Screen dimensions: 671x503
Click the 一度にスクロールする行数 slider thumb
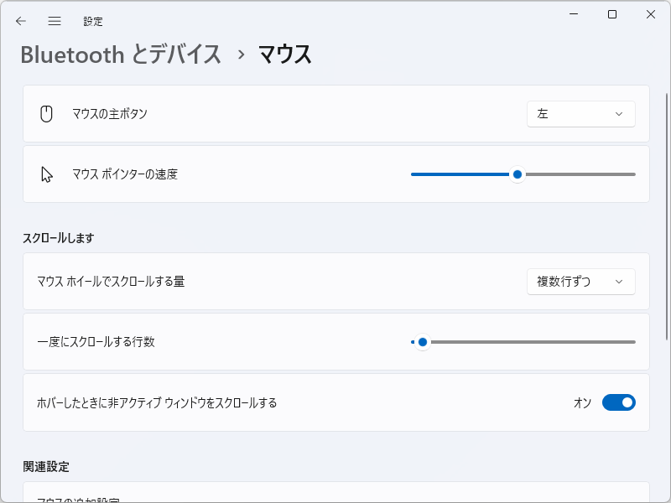tap(422, 342)
